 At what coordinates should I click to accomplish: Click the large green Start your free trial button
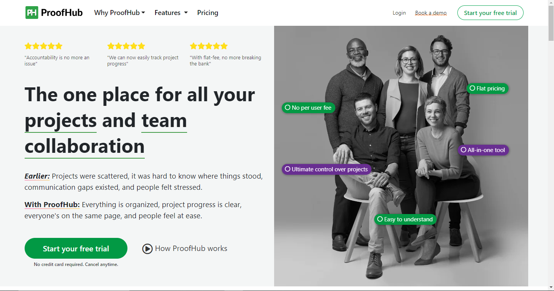point(76,248)
